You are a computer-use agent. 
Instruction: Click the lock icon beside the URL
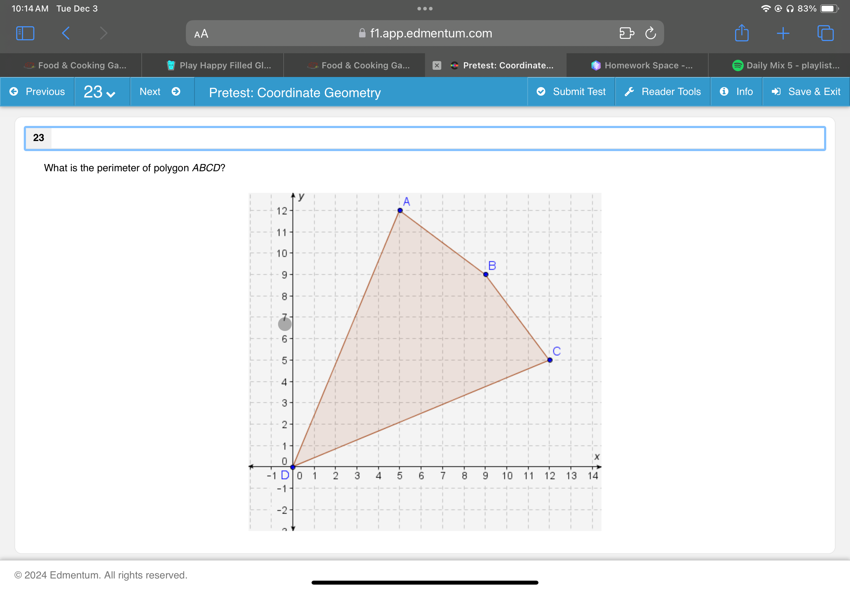click(x=362, y=33)
